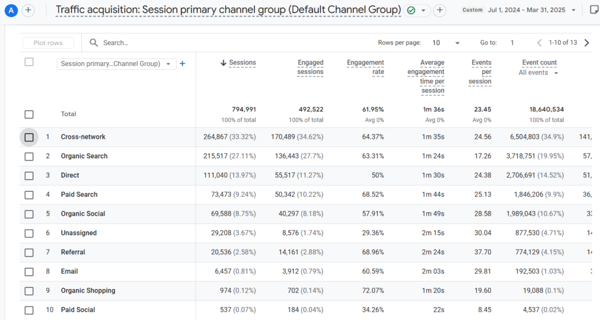Click the add comparison plus icon
600x320 pixels.
tap(29, 10)
